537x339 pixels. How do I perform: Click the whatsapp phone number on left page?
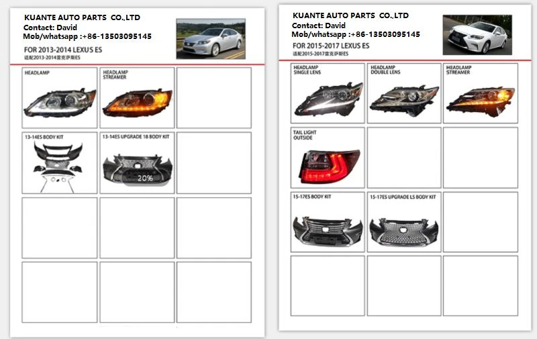tap(117, 36)
